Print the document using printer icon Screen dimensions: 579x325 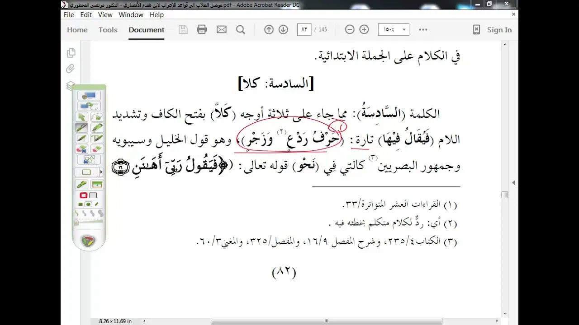point(202,30)
